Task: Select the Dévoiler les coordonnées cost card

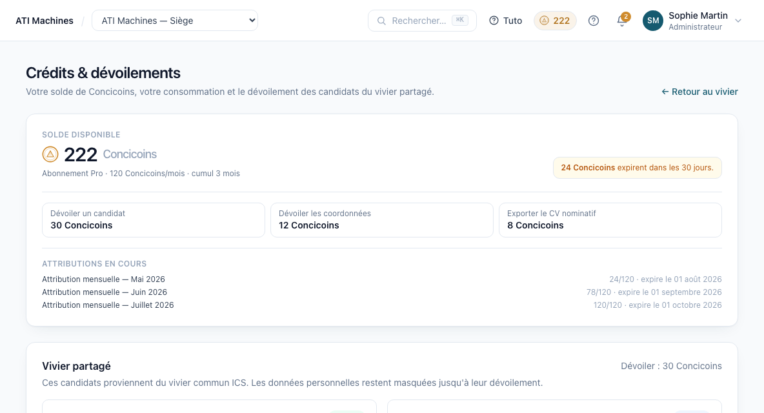Action: tap(381, 220)
